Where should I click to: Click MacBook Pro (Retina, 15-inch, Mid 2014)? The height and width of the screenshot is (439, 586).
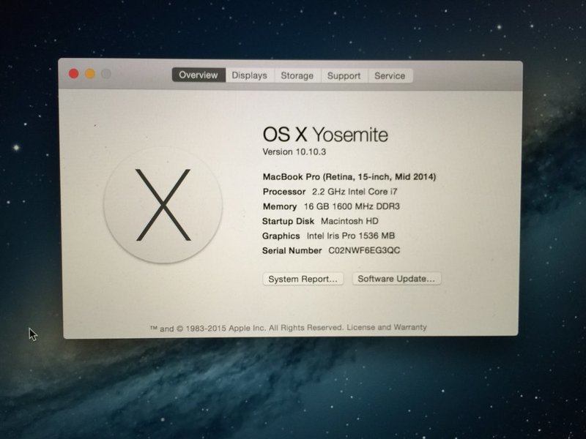[349, 176]
